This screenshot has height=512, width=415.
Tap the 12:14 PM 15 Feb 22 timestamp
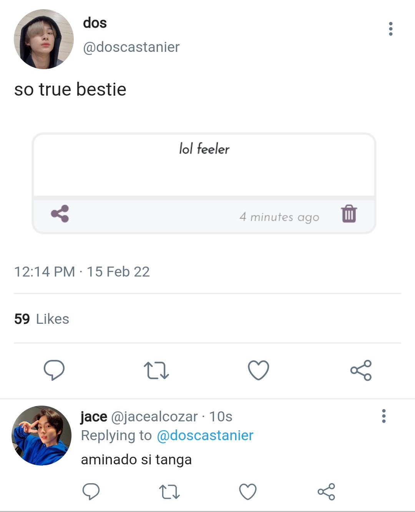coord(82,272)
